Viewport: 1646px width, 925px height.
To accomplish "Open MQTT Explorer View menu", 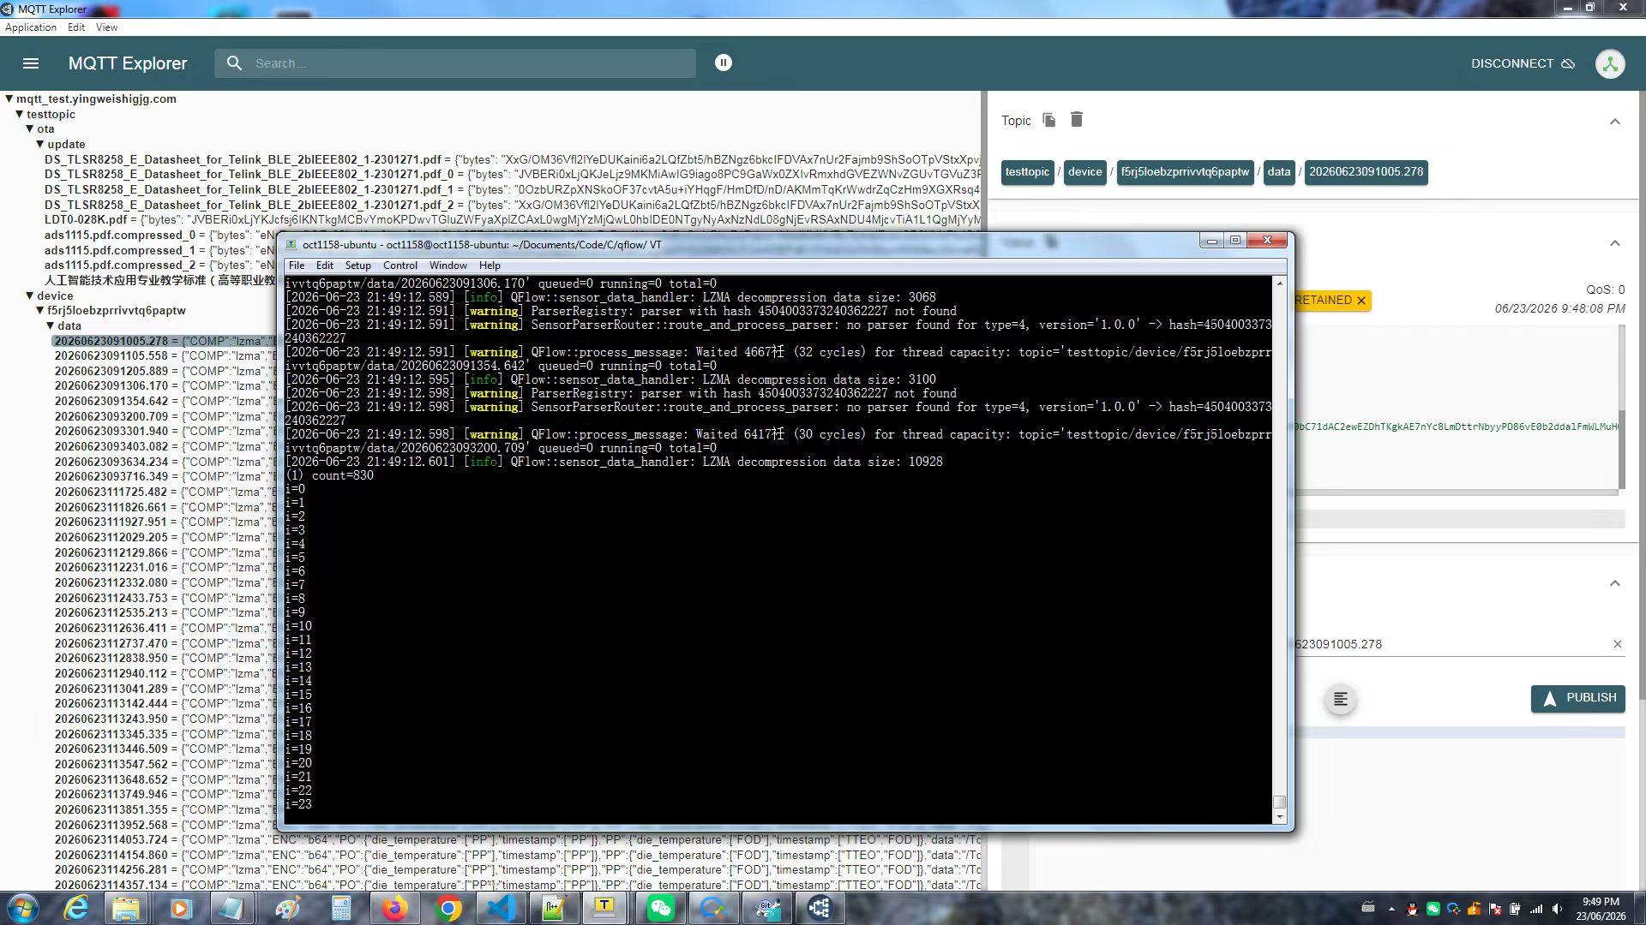I will pyautogui.click(x=107, y=27).
